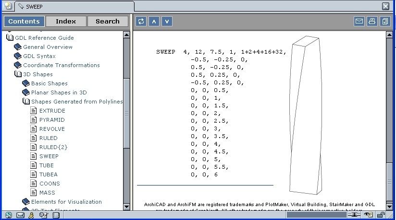Open Address Book status bar icon

[56, 215]
